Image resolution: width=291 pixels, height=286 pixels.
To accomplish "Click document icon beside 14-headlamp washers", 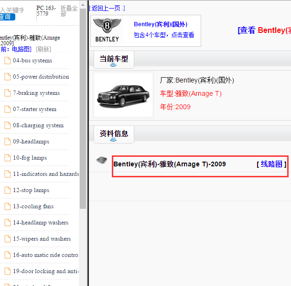I will click(8, 223).
